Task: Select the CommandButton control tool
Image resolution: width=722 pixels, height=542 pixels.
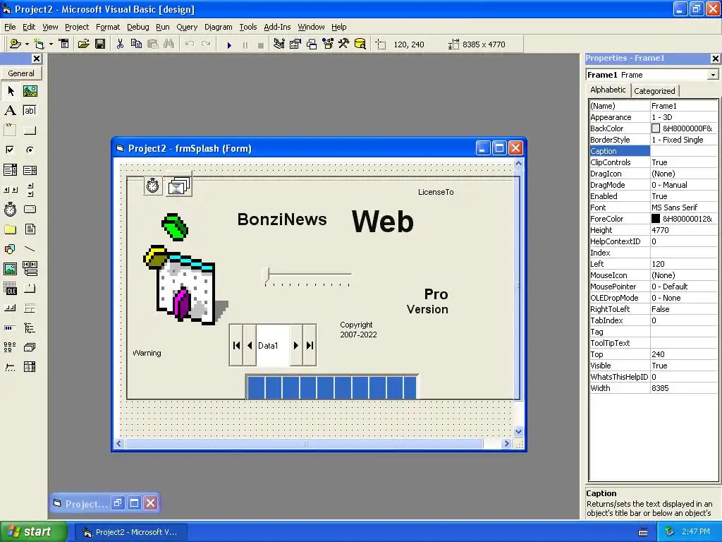Action: click(x=30, y=130)
